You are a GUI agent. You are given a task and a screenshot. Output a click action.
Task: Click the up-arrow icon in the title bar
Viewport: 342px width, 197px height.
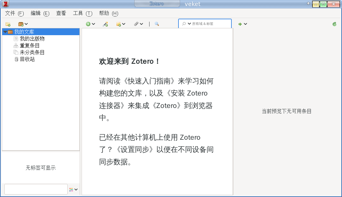pos(308,3)
